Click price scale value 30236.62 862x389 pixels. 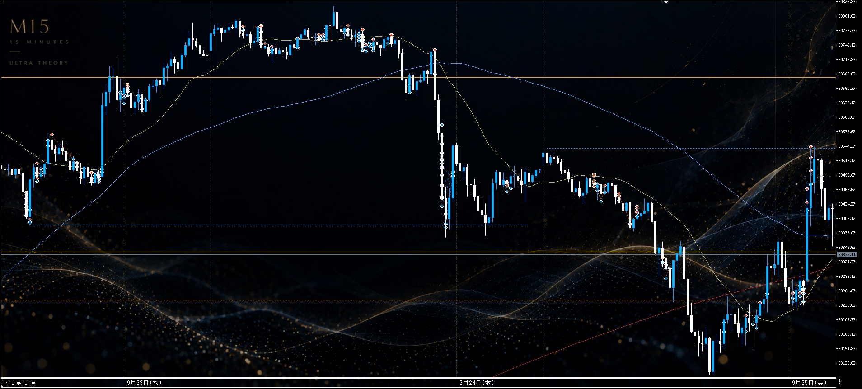[847, 305]
